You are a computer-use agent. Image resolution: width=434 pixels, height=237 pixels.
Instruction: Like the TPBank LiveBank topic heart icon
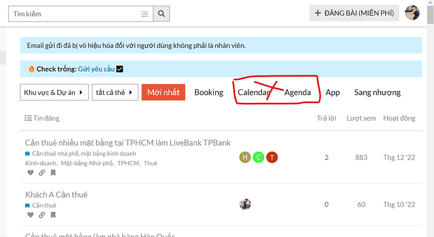[30, 173]
